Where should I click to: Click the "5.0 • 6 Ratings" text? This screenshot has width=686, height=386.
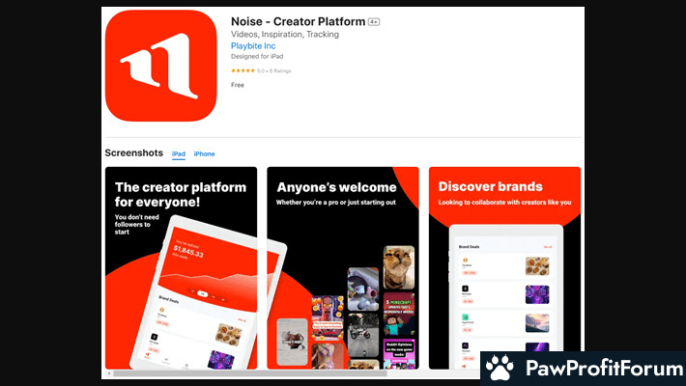coord(273,70)
